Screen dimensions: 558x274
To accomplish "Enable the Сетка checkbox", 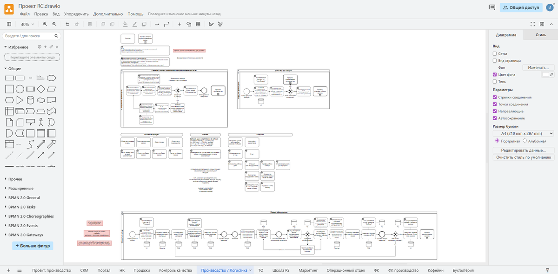I will click(495, 54).
